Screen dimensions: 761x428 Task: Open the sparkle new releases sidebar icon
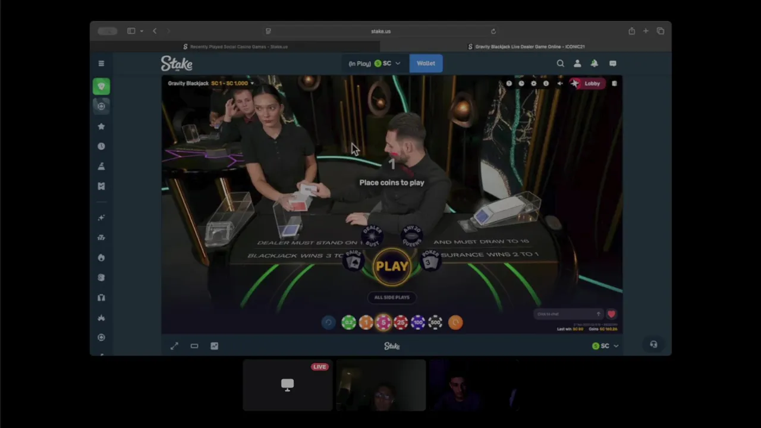(x=101, y=218)
